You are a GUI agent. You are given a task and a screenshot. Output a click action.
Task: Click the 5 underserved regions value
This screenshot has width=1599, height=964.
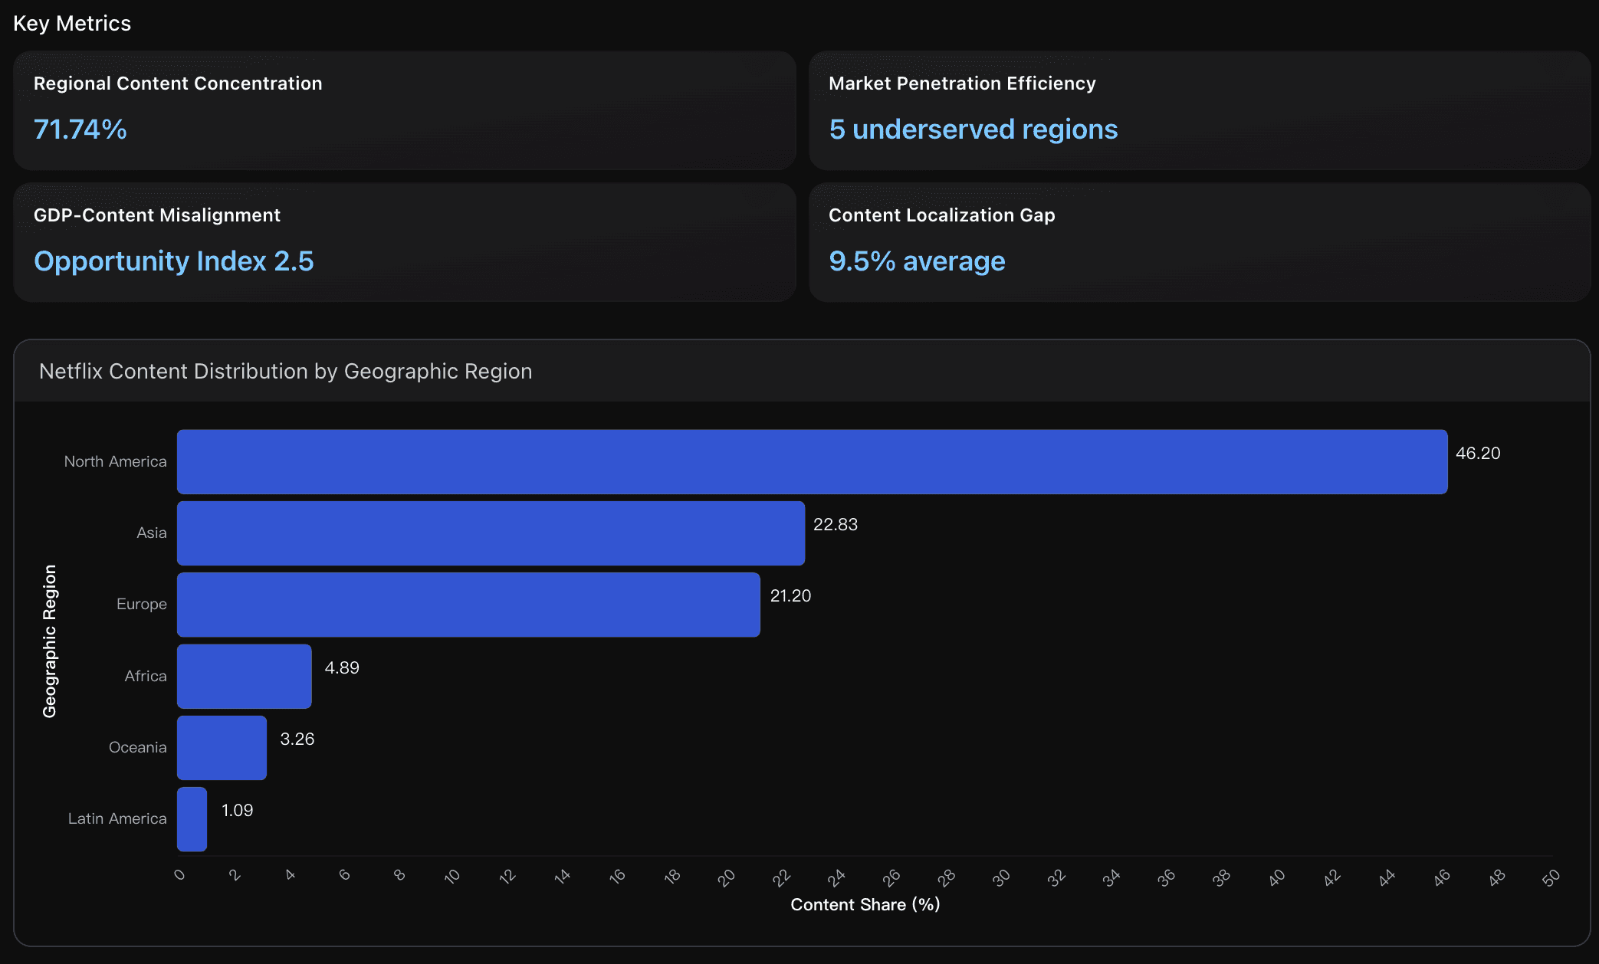point(972,130)
